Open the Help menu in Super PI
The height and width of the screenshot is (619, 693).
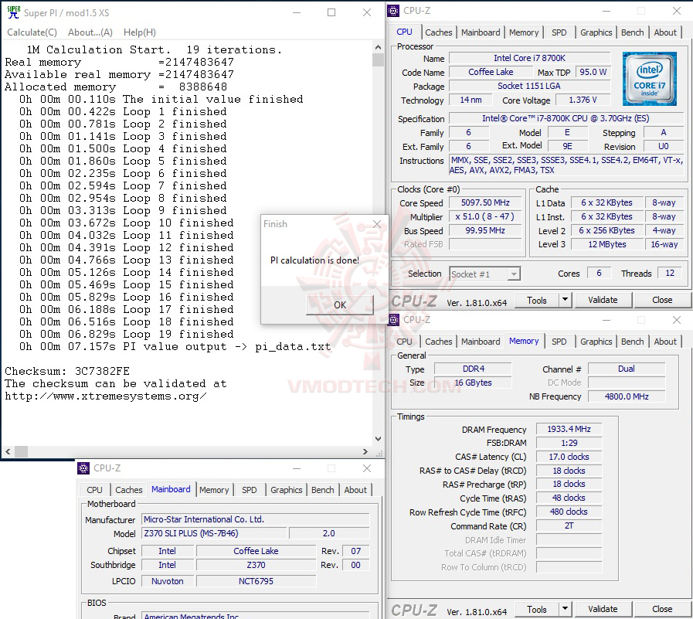pos(139,32)
